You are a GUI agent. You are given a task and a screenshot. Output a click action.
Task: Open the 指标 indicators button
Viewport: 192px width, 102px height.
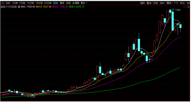tap(143, 3)
